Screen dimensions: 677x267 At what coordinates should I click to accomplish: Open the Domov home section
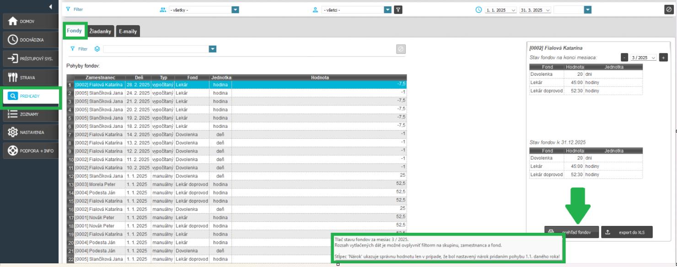click(x=30, y=21)
